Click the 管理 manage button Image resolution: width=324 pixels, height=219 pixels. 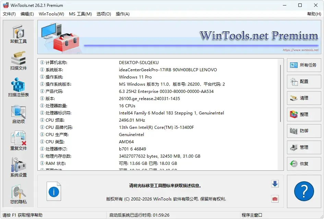(304, 147)
